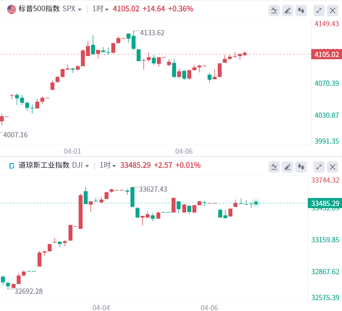Open indicator icon on DJI chart
Viewport: 342px width, 311px height.
point(274,167)
